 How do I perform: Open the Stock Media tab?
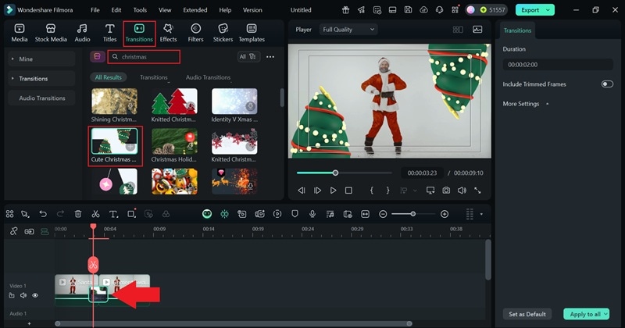pos(51,33)
